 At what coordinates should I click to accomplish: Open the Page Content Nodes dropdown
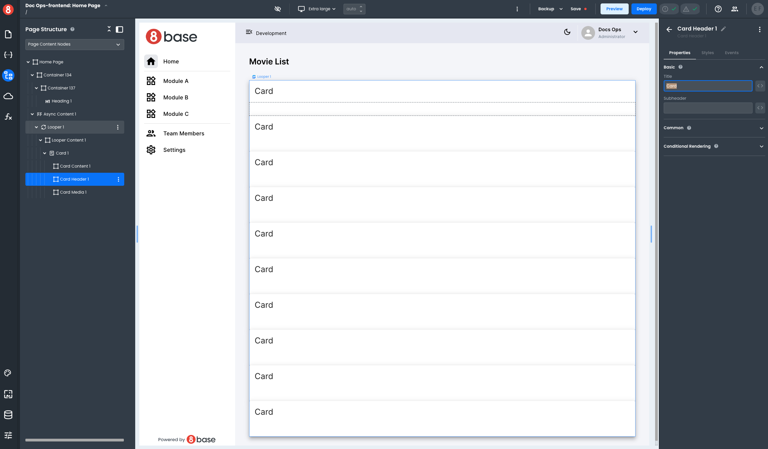point(74,44)
